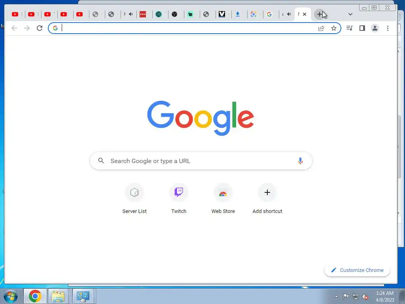
Task: Focus the Chrome address bar
Action: pyautogui.click(x=194, y=28)
